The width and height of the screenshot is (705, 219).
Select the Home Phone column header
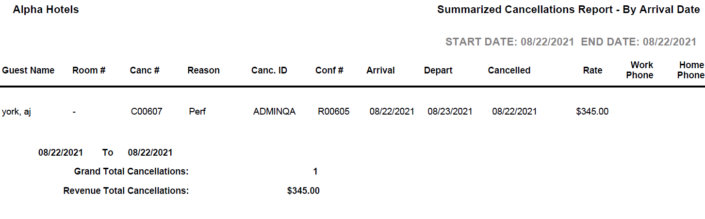coord(691,70)
